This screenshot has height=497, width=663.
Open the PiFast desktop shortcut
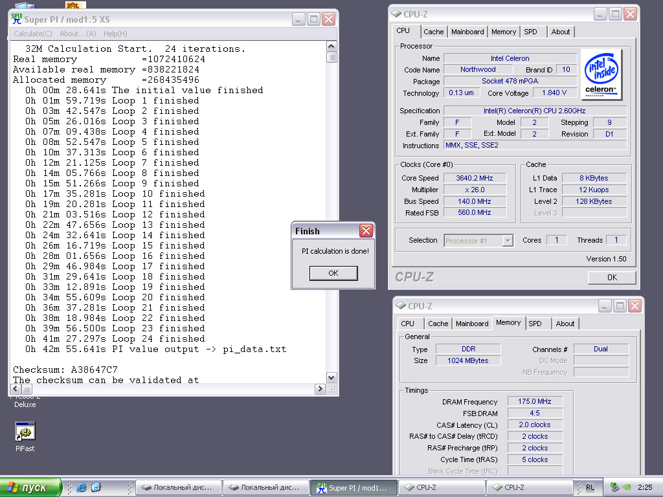pos(25,436)
